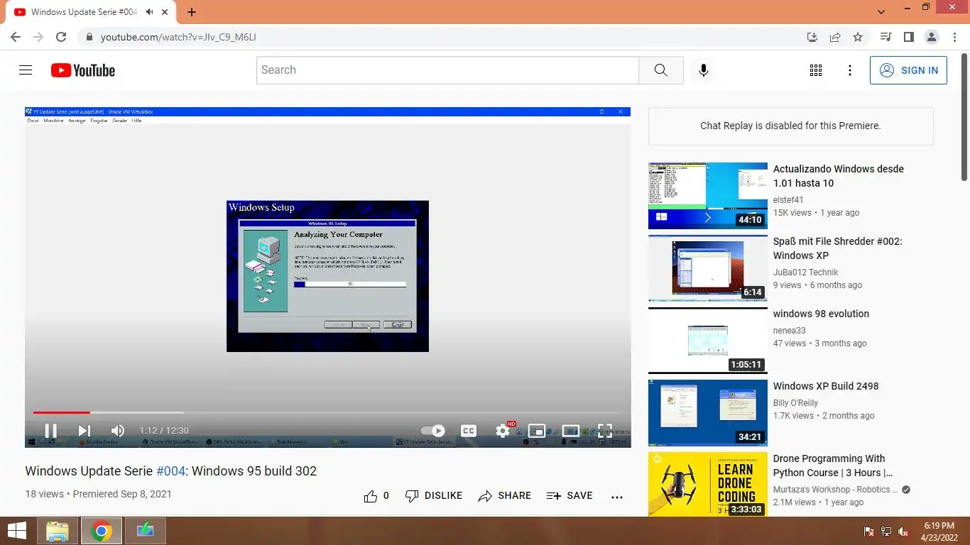Open YouTube settings three-dot menu
The height and width of the screenshot is (545, 970).
pyautogui.click(x=850, y=70)
